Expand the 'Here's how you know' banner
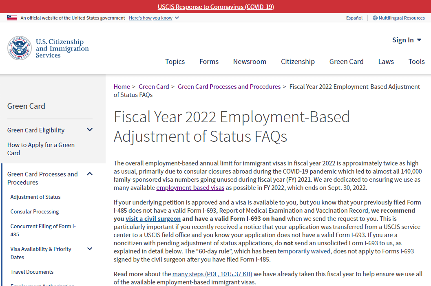The height and width of the screenshot is (286, 431). [x=154, y=18]
